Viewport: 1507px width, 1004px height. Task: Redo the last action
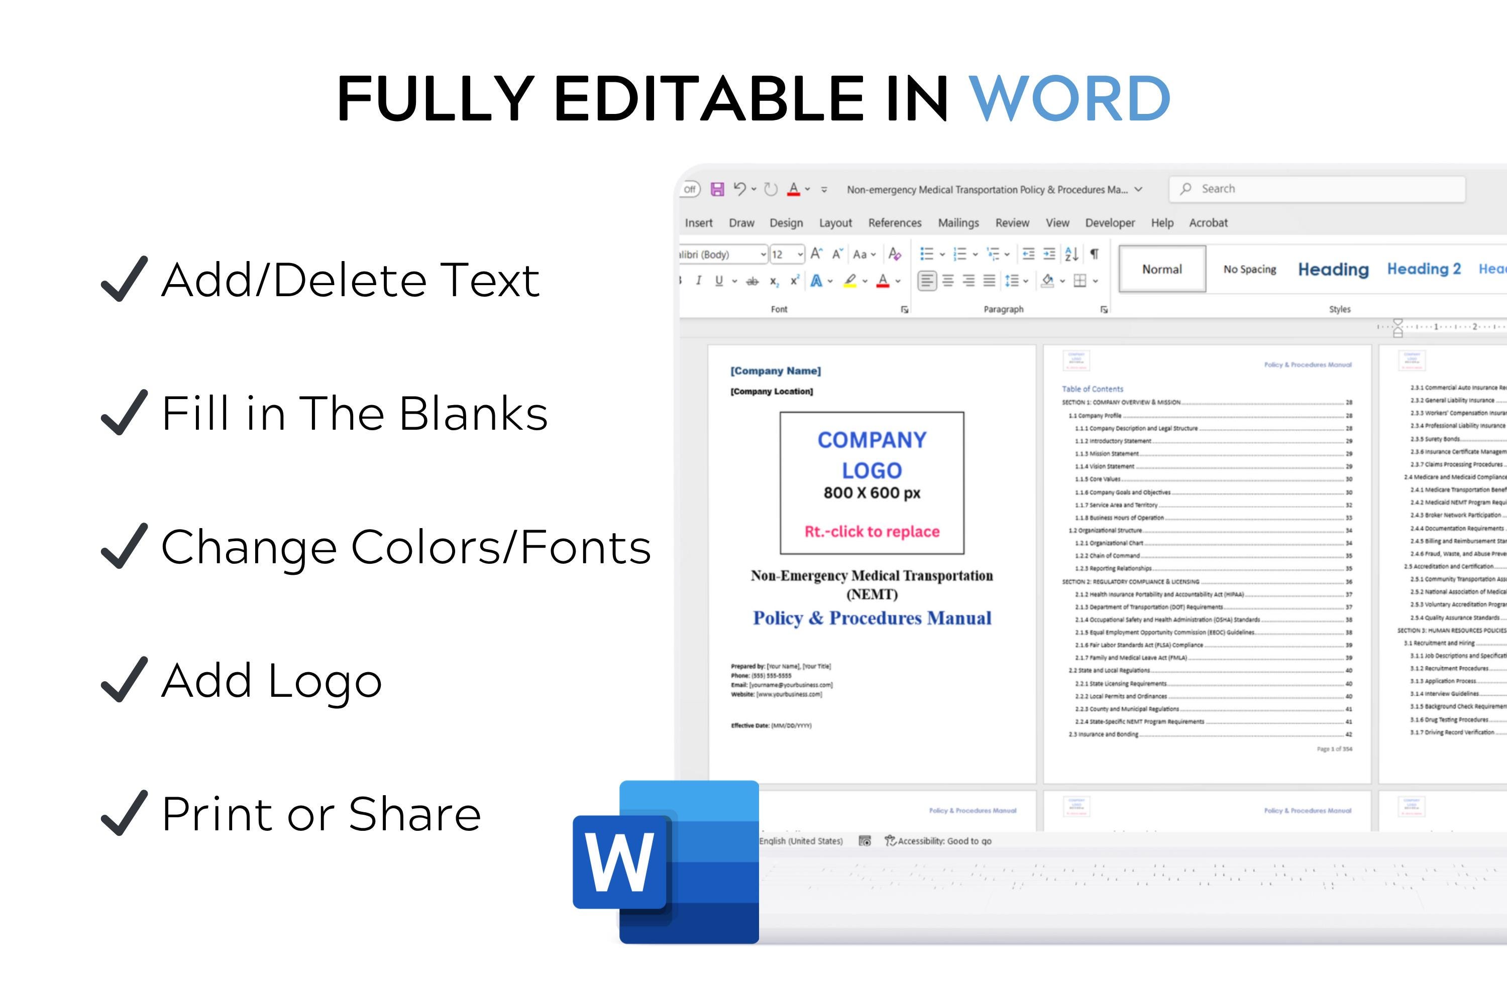(x=771, y=189)
